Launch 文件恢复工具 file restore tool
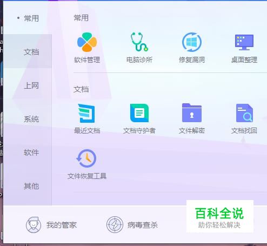The image size is (267, 246). 86,158
